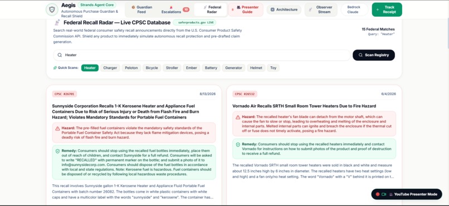Open the Vornado Air recall title
The height and width of the screenshot is (206, 449).
304,106
